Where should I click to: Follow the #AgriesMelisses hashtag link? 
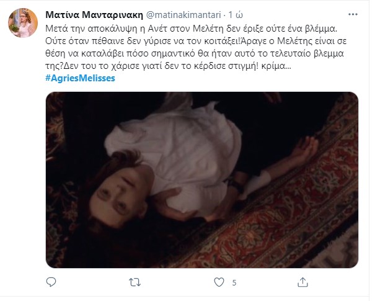point(80,78)
